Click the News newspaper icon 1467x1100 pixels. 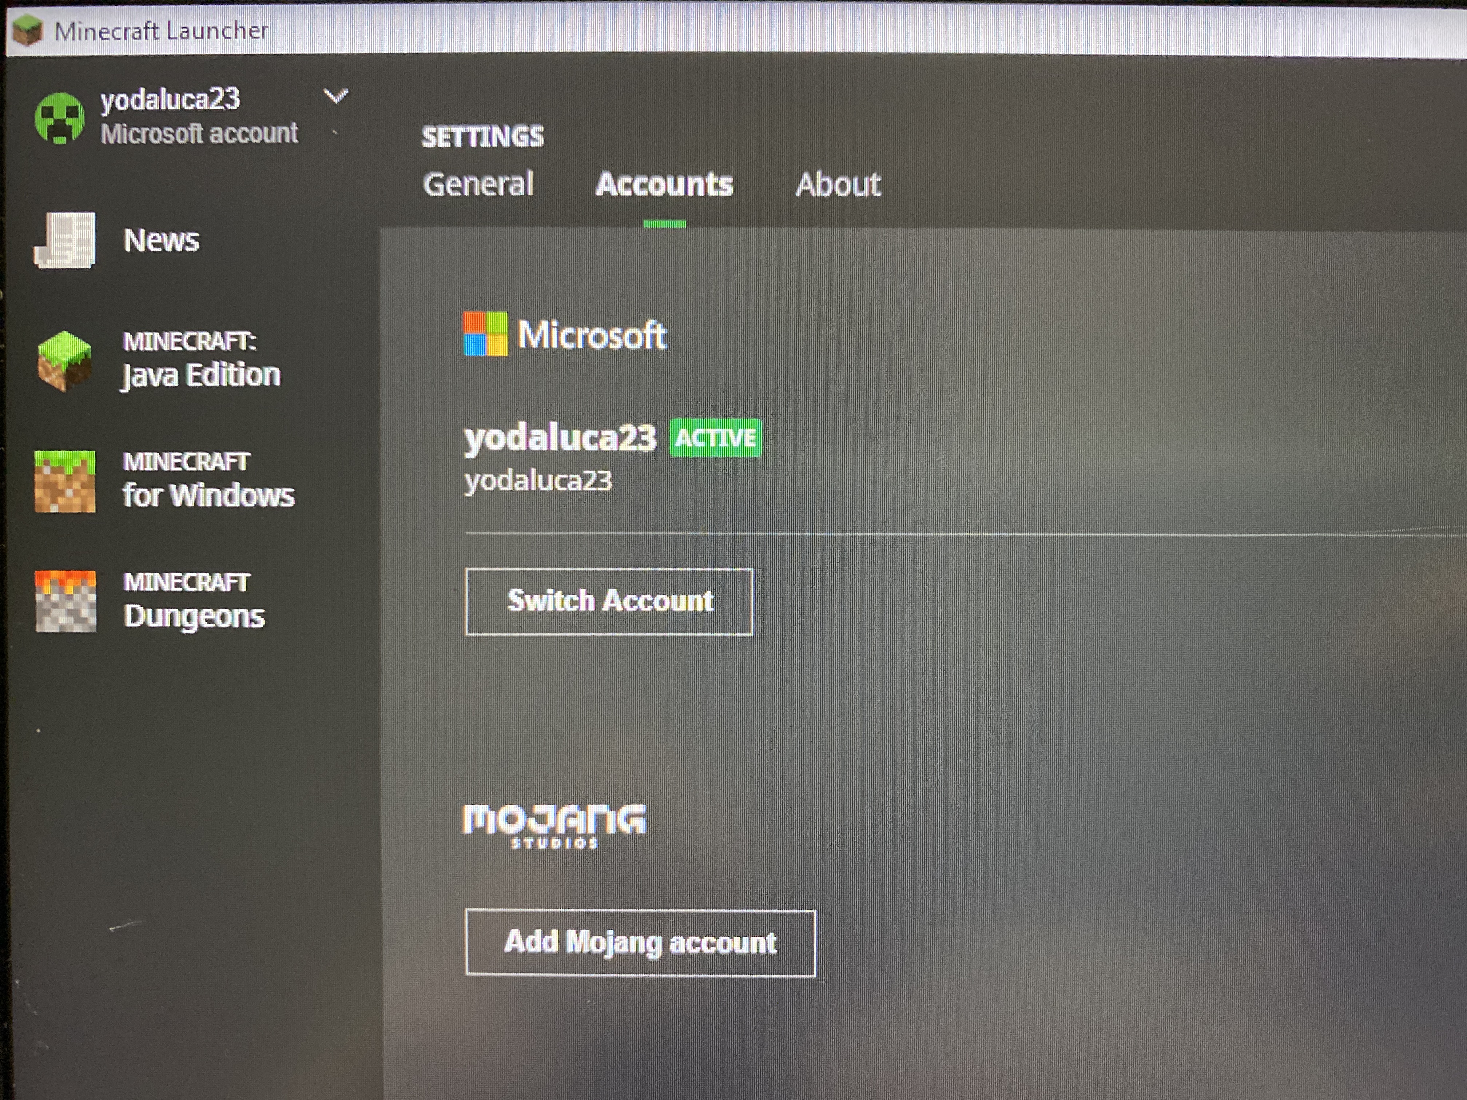coord(65,241)
